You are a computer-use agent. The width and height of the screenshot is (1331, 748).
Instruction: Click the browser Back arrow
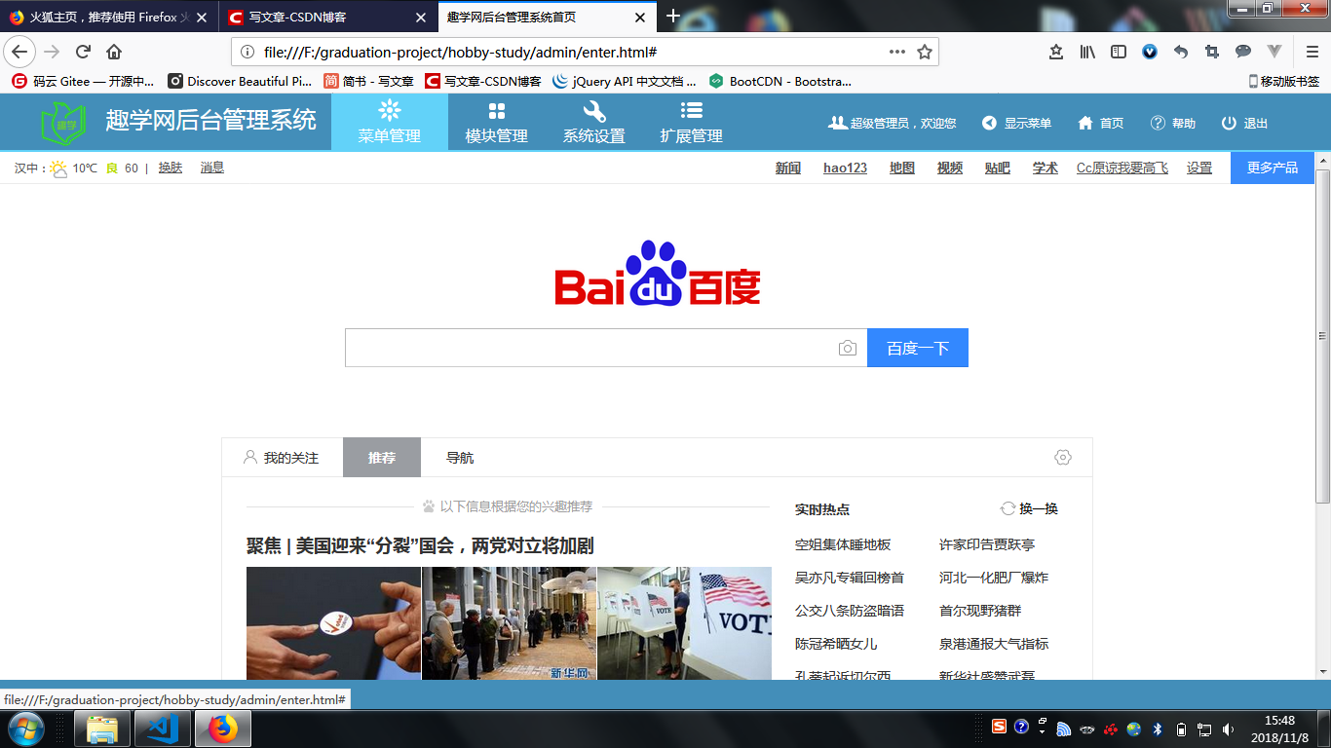[20, 52]
